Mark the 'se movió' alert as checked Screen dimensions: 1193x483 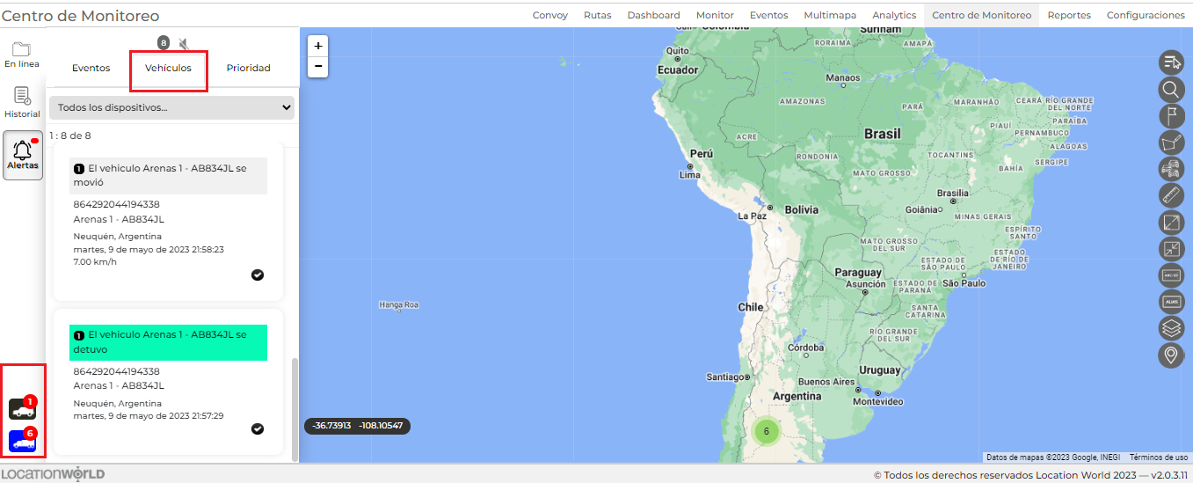(x=257, y=274)
